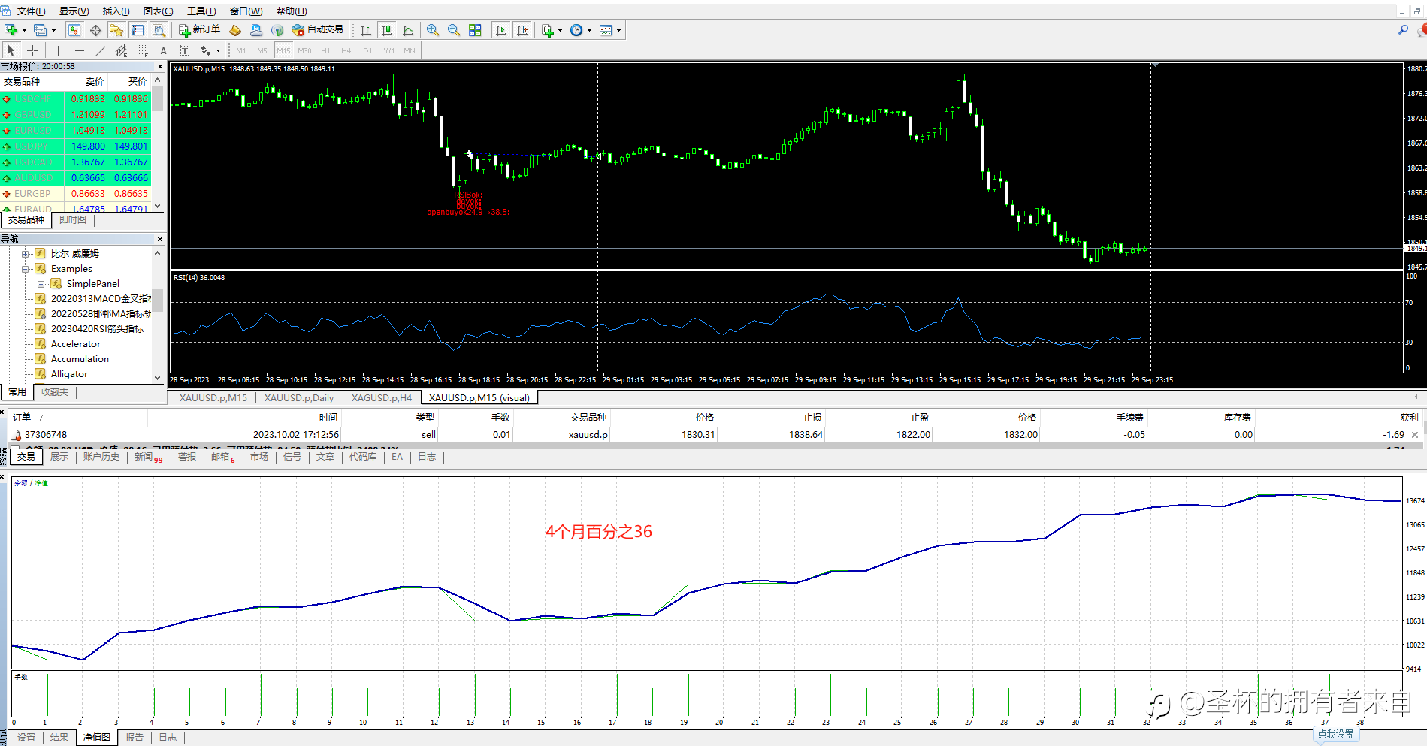The height and width of the screenshot is (746, 1427).
Task: Click Navigator scrollbar down arrow
Action: (158, 378)
